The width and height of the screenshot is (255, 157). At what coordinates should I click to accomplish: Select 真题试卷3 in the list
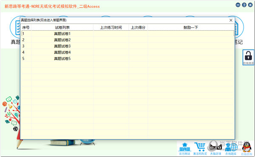pyautogui.click(x=62, y=46)
